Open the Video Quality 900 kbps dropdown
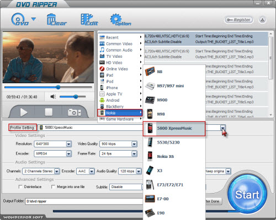Screen dimensions: 276x220 tap(134, 144)
